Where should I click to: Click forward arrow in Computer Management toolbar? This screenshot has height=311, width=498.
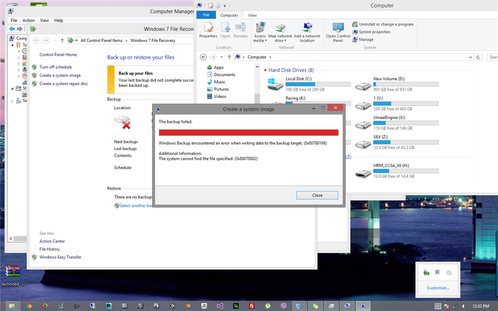click(x=19, y=29)
